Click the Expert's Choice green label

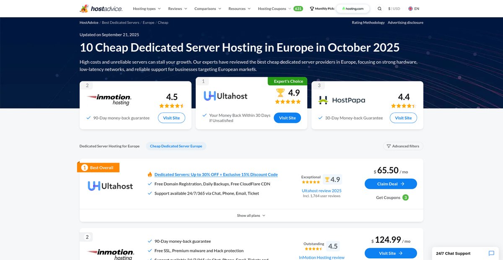[x=288, y=81]
